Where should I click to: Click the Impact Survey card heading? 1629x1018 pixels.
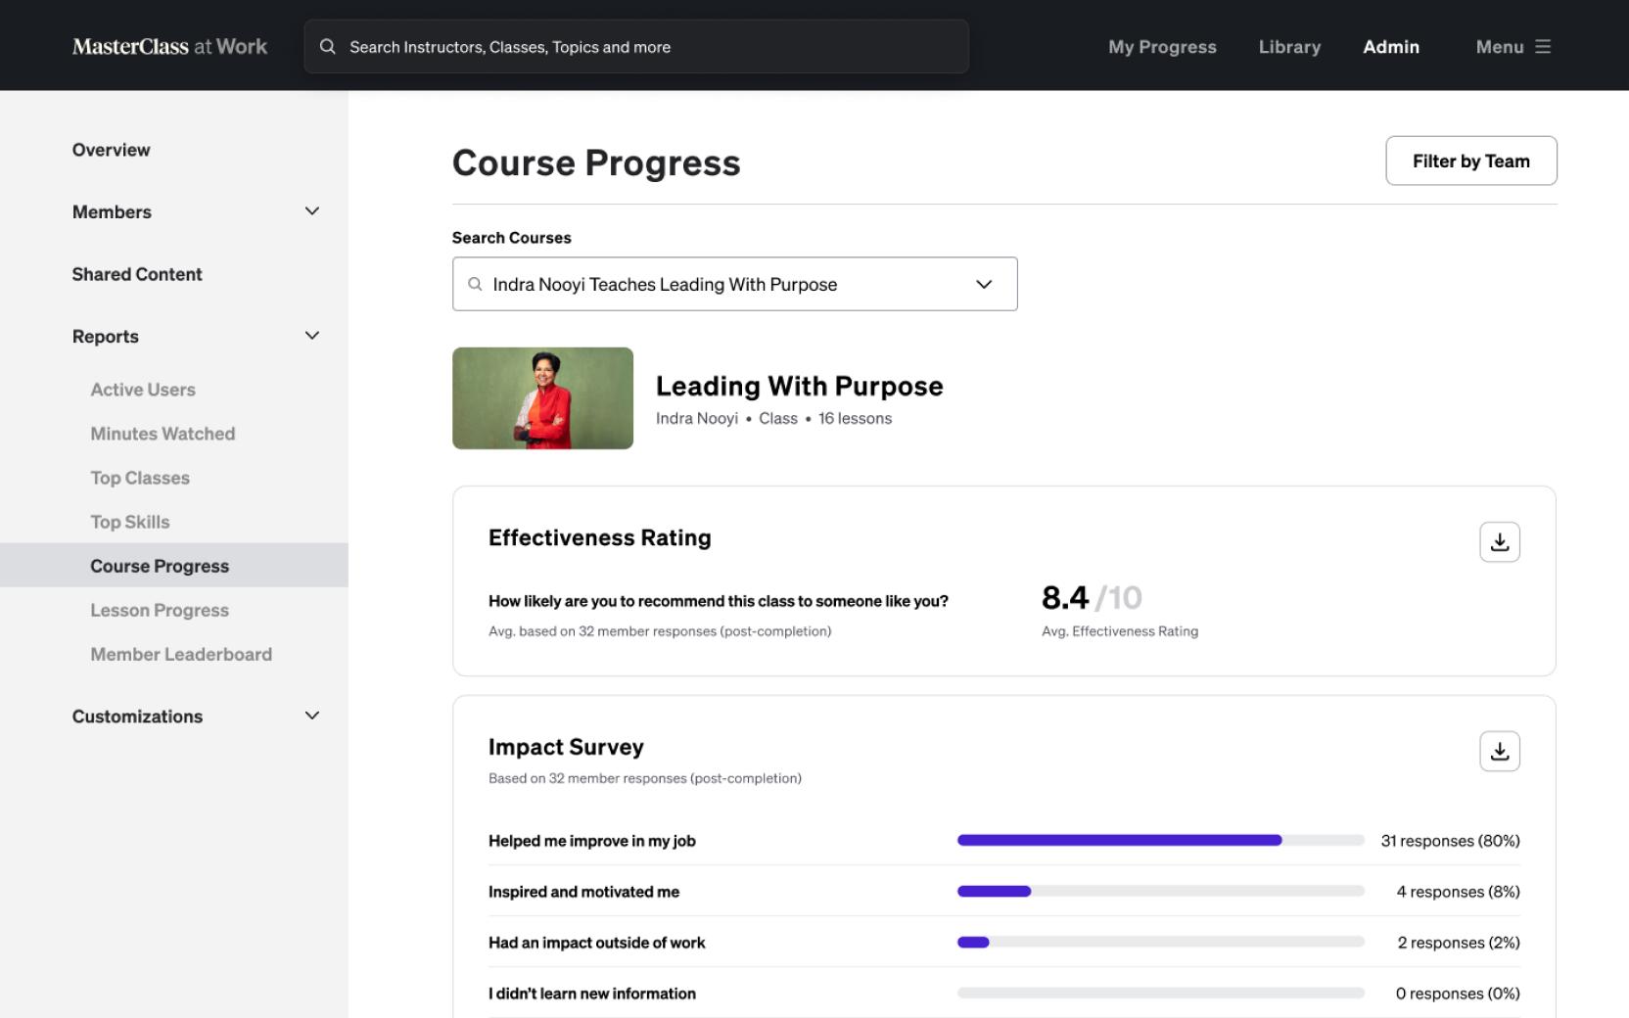(x=566, y=747)
